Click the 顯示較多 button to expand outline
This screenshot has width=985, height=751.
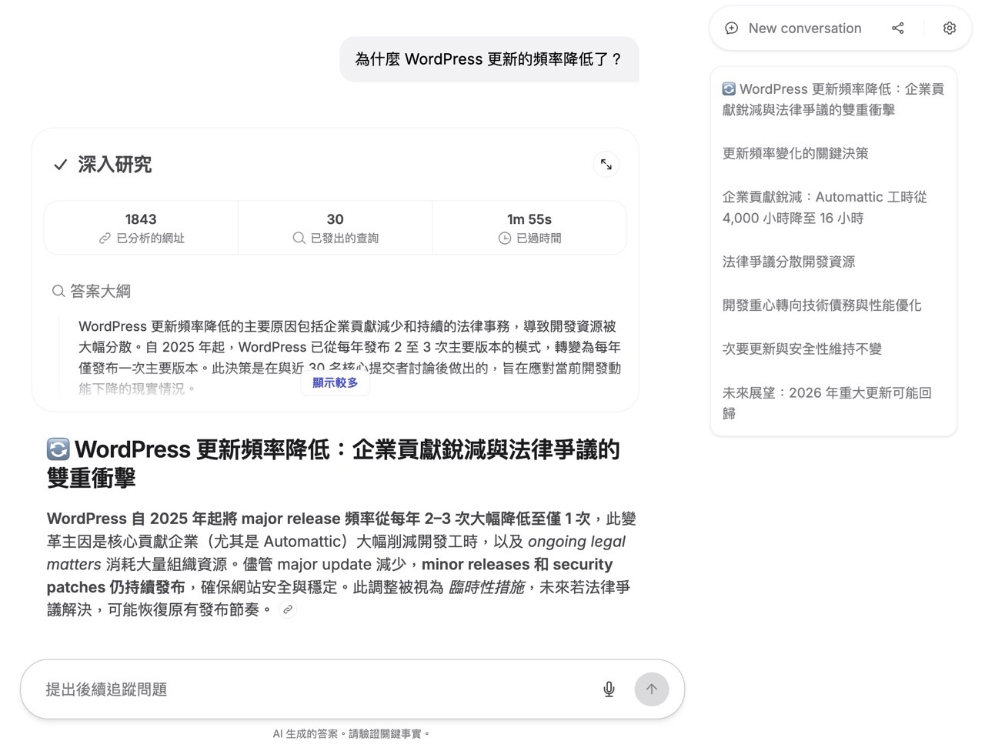click(335, 382)
